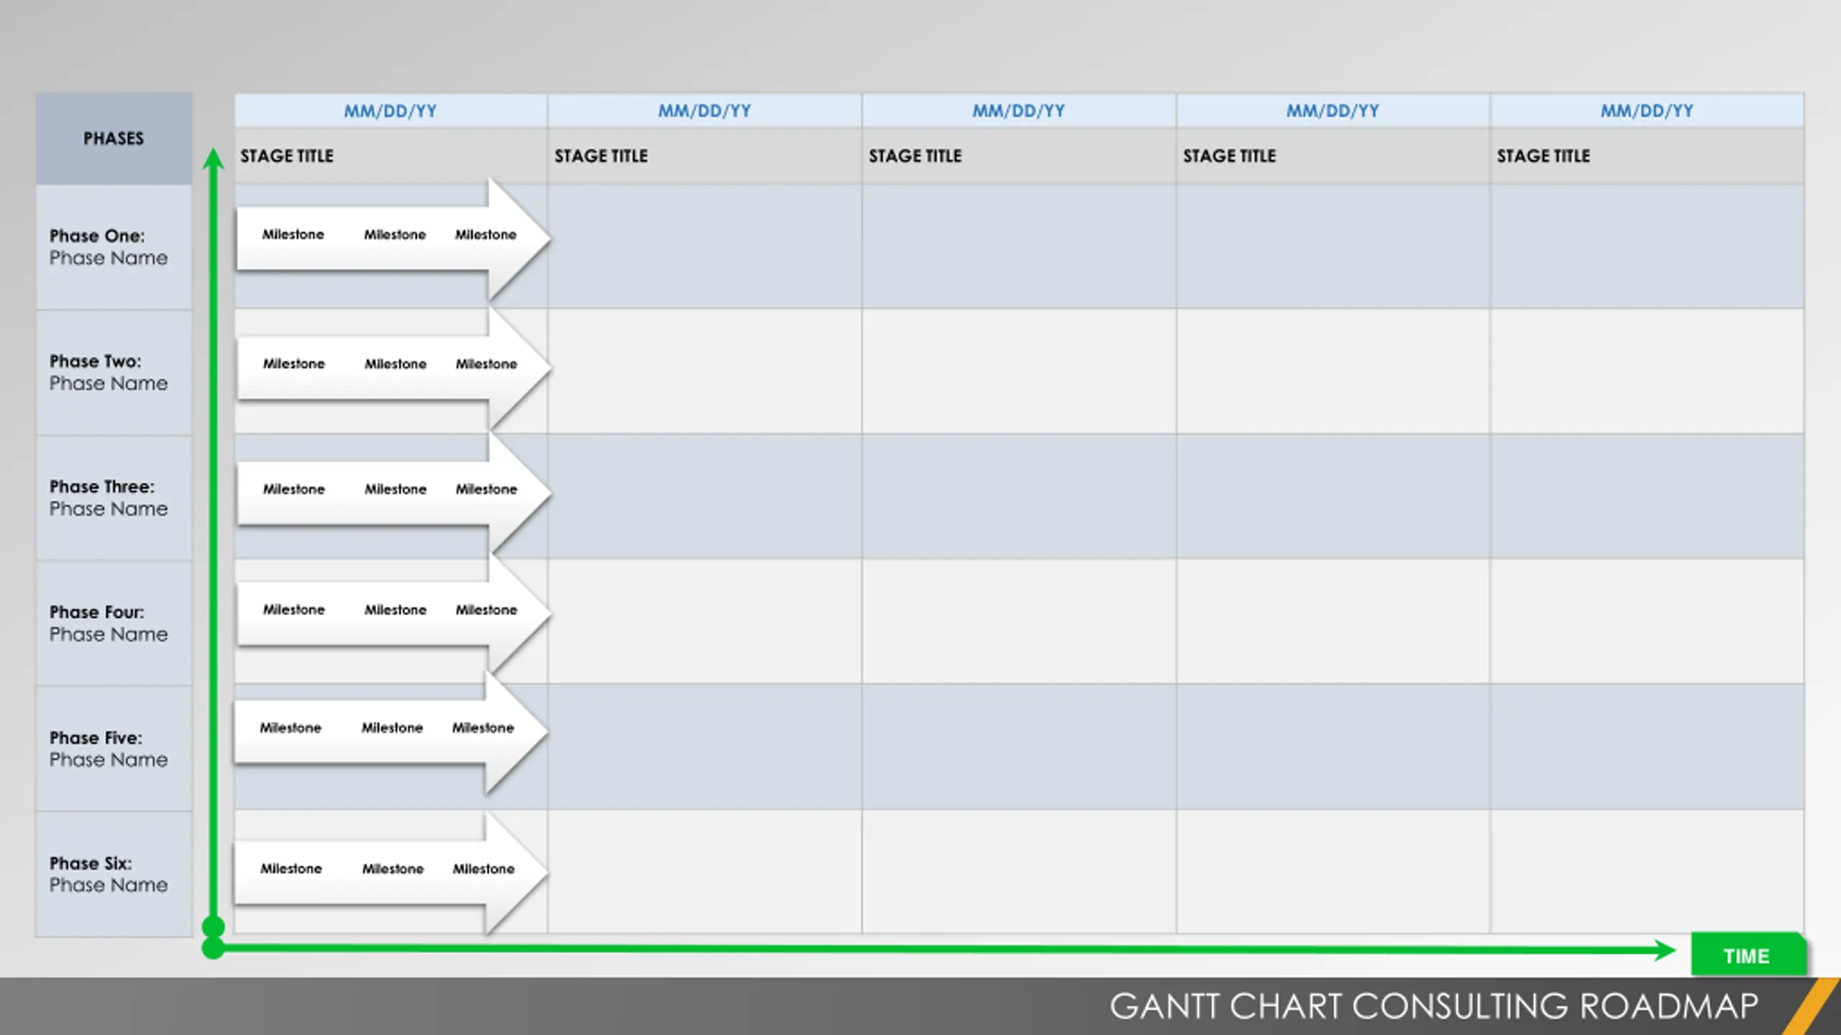The height and width of the screenshot is (1035, 1841).
Task: Click the green TIME label box
Action: pyautogui.click(x=1748, y=954)
